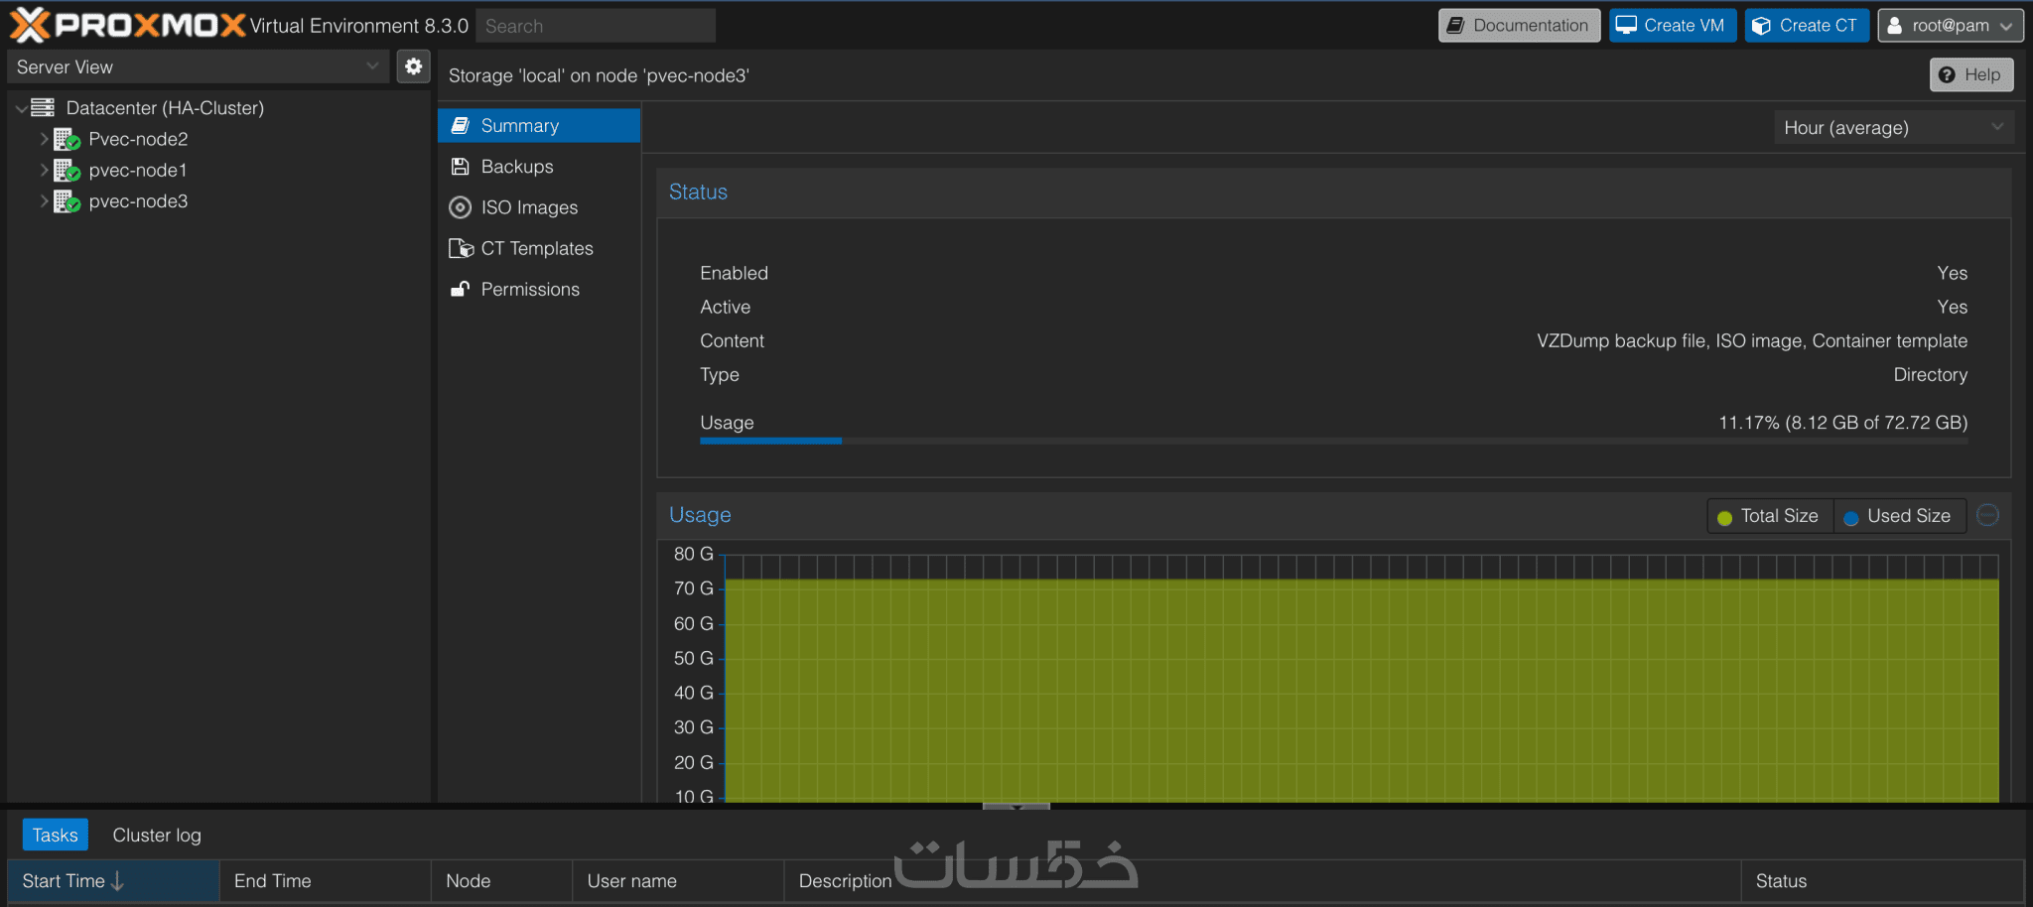Viewport: 2033px width, 907px height.
Task: Click the Start Time sort arrow
Action: pyautogui.click(x=117, y=880)
